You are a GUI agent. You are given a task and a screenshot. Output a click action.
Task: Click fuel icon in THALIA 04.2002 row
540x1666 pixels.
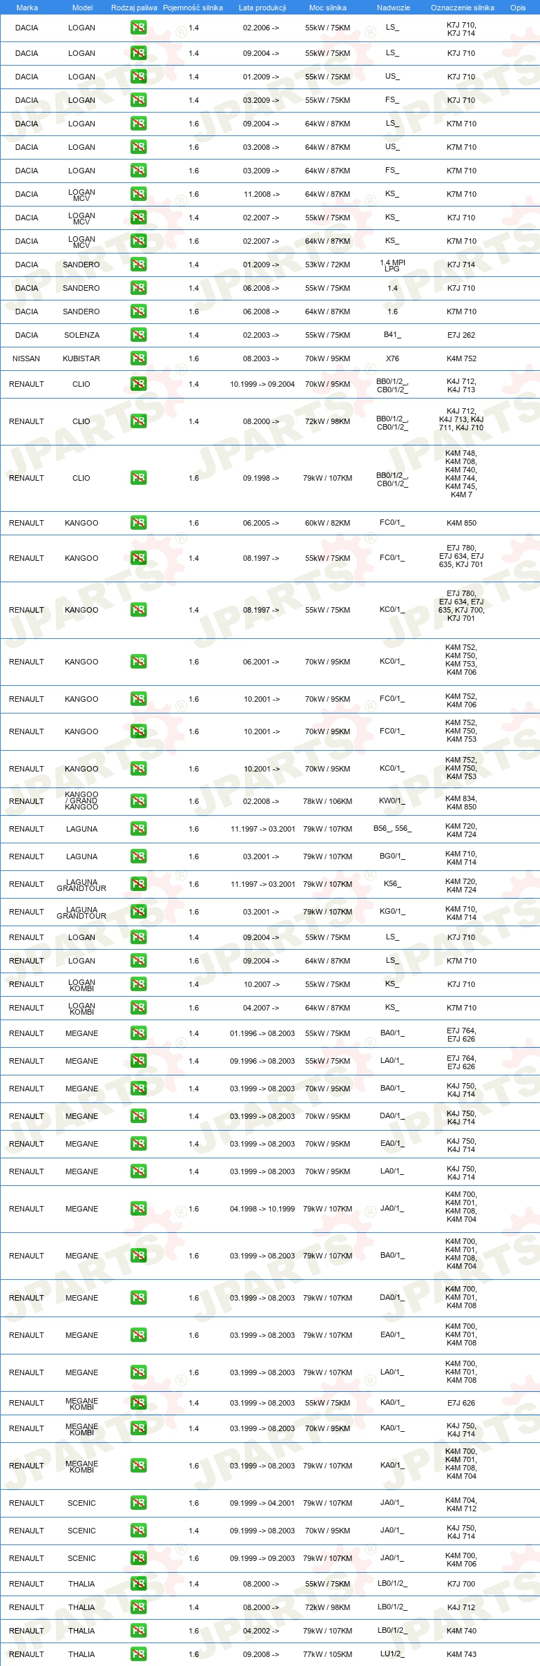coord(138,1631)
